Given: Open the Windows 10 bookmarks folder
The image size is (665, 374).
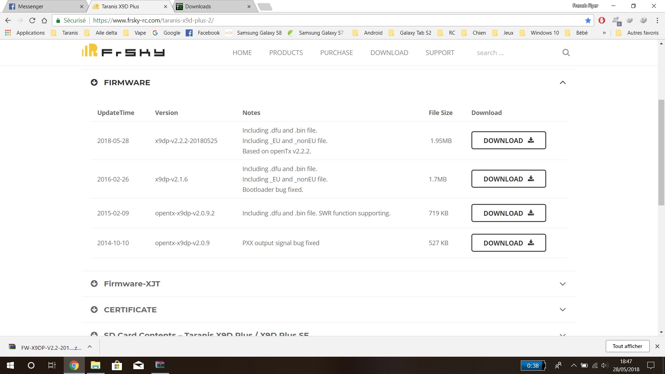Looking at the screenshot, I should [540, 33].
